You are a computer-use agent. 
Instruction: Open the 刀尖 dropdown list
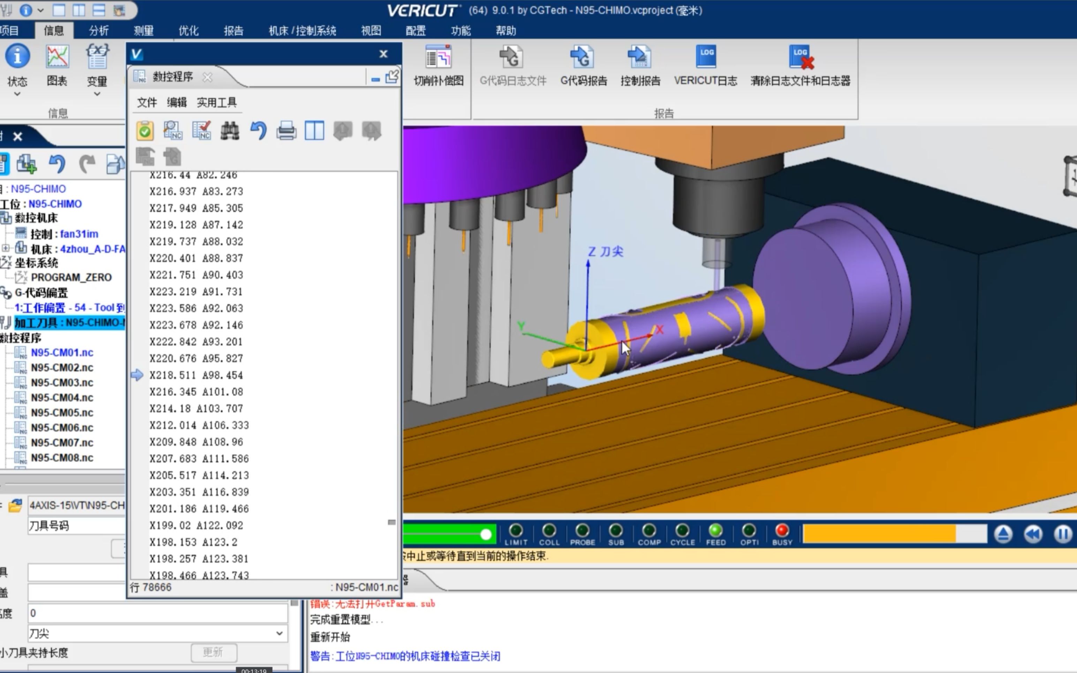[x=279, y=633]
